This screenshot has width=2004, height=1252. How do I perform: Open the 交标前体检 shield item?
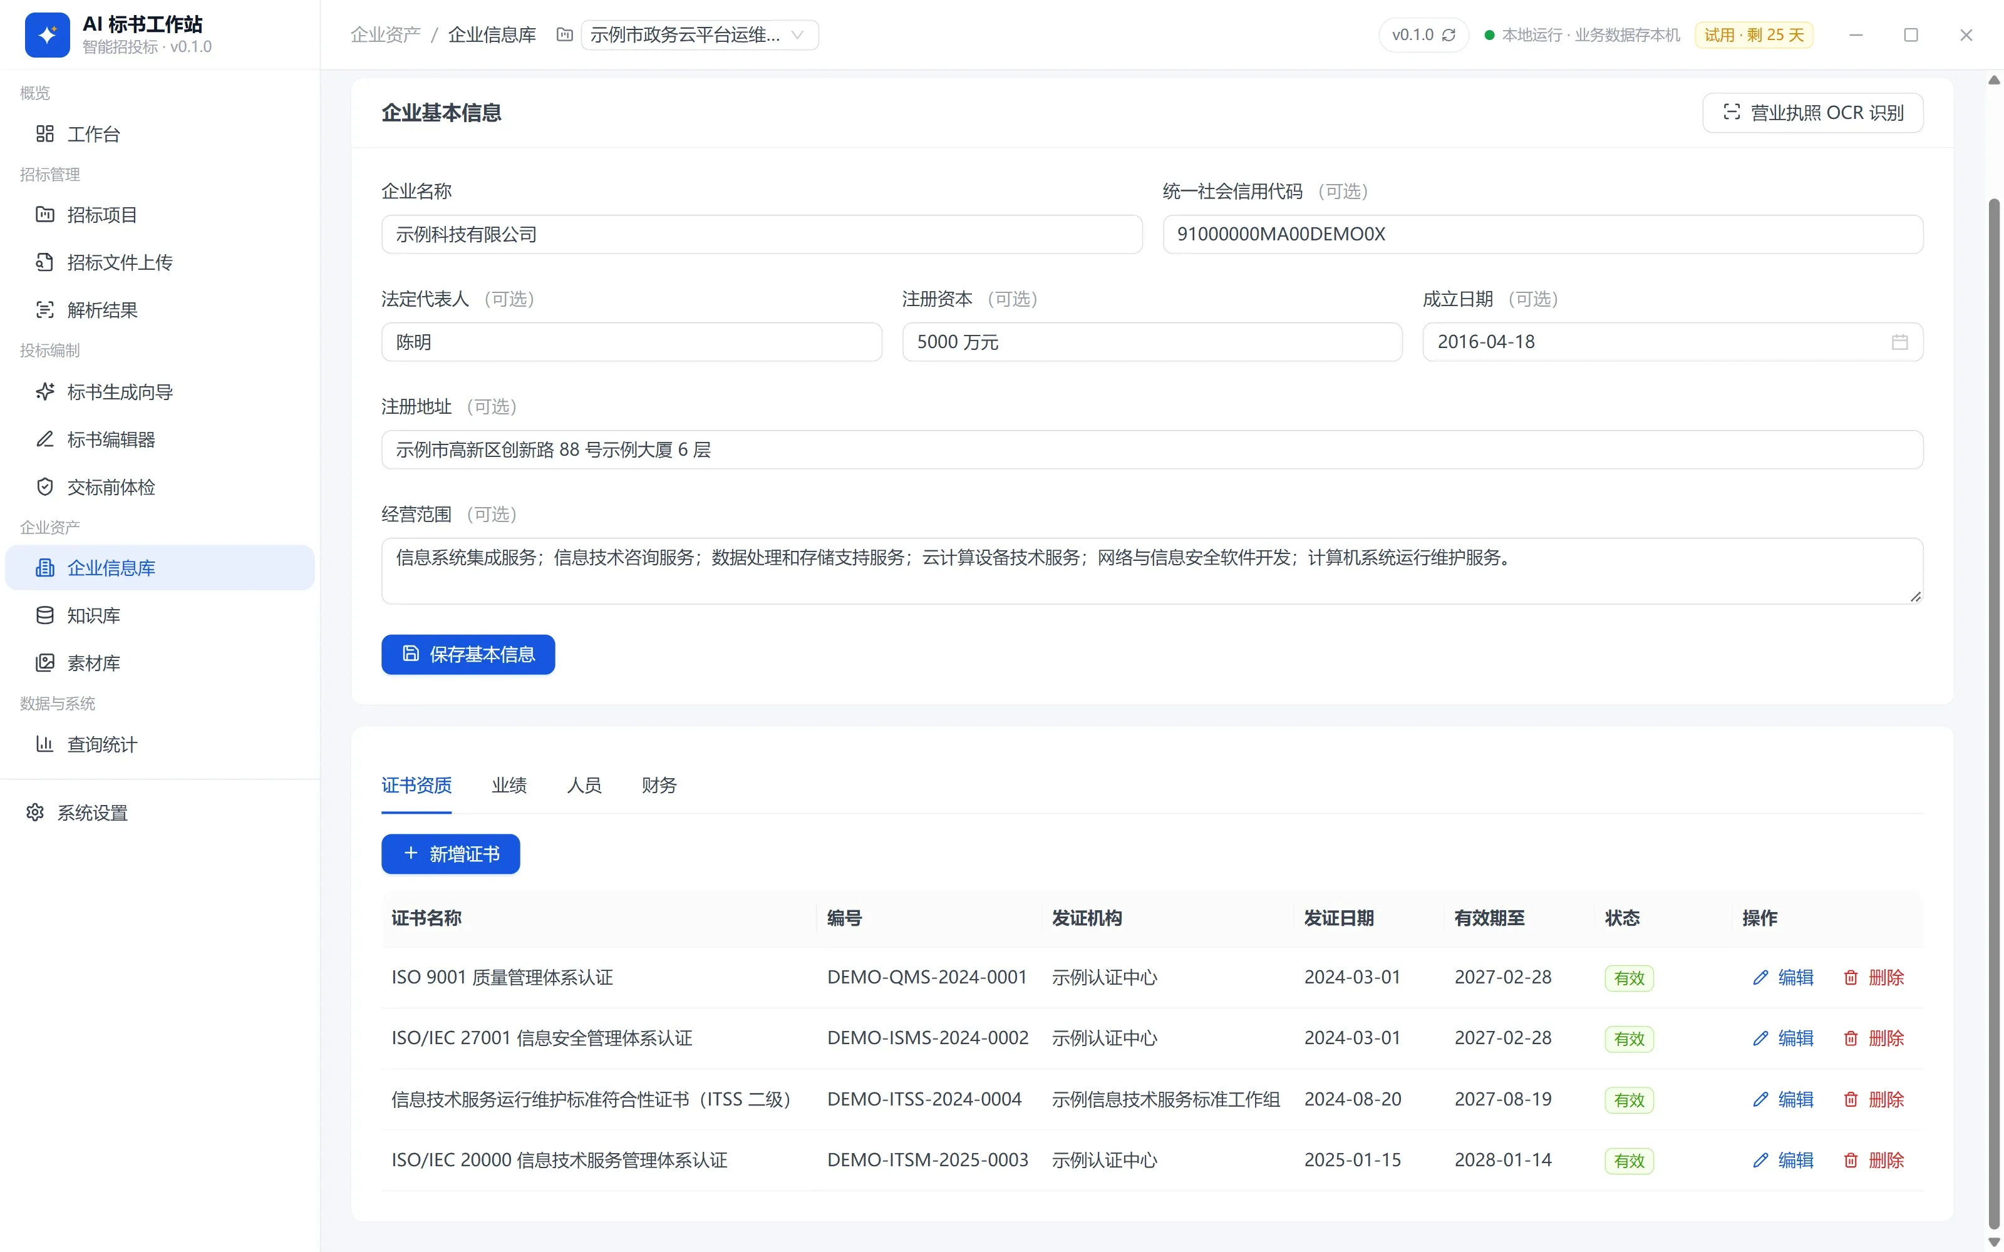click(160, 487)
